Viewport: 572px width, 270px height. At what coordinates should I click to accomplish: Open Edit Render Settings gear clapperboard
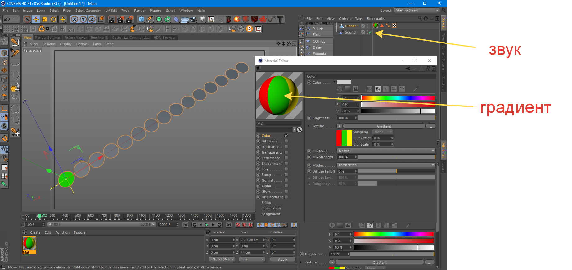(129, 19)
